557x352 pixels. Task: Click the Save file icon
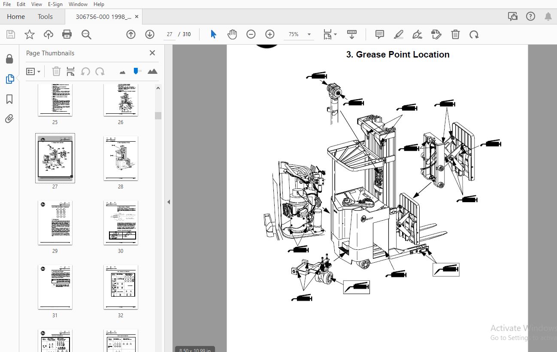tap(11, 35)
